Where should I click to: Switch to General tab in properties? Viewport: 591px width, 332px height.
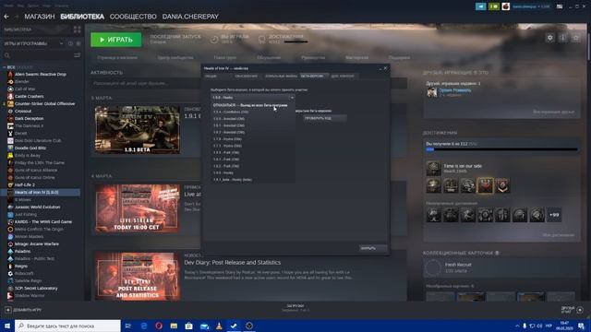coord(211,76)
